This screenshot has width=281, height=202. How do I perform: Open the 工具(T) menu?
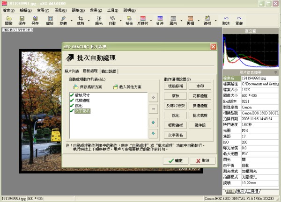[113, 10]
